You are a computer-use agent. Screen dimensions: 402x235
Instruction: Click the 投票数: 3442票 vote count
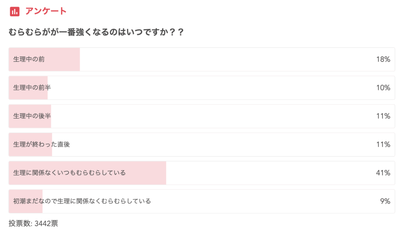[x=33, y=224]
